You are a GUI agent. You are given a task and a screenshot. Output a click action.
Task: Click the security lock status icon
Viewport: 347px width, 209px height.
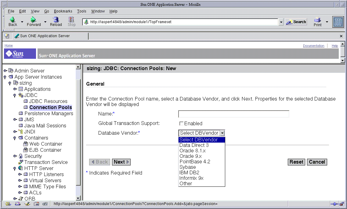(x=342, y=204)
